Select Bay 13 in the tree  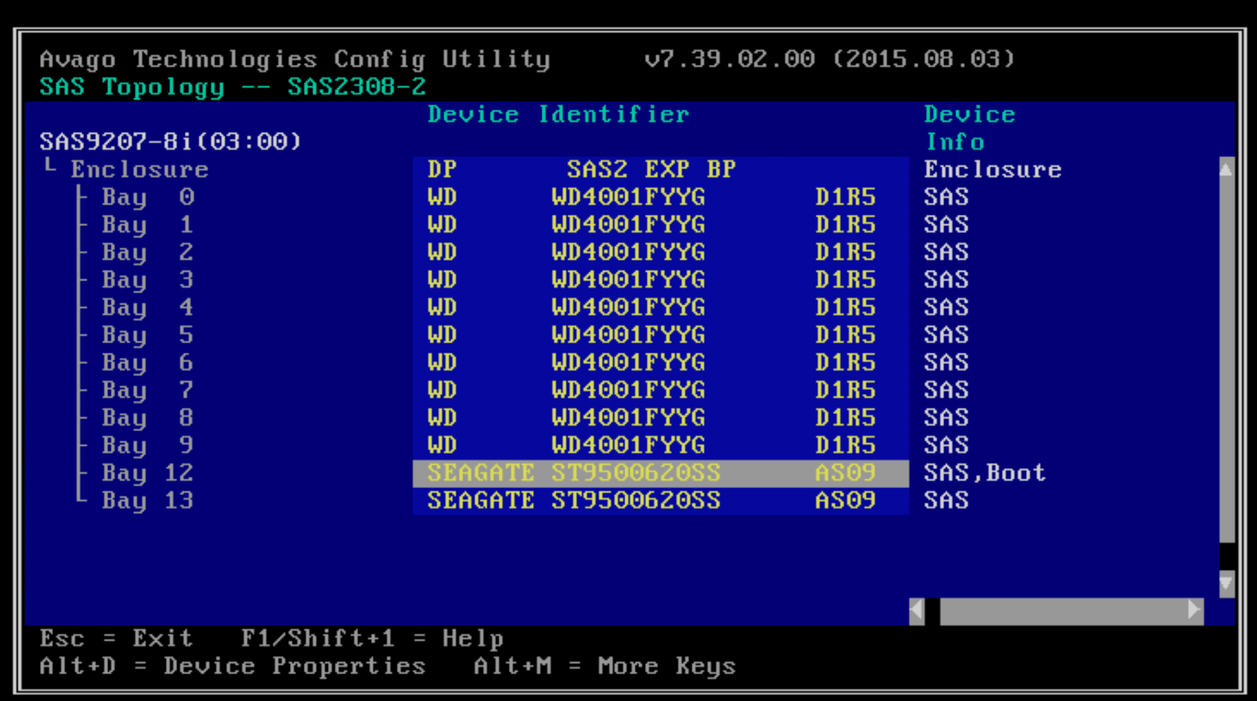pyautogui.click(x=148, y=501)
